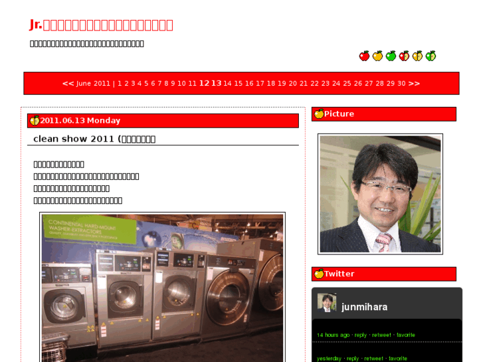Select day 25 in the calendar bar
Screen dimensions: 483x362
click(347, 84)
